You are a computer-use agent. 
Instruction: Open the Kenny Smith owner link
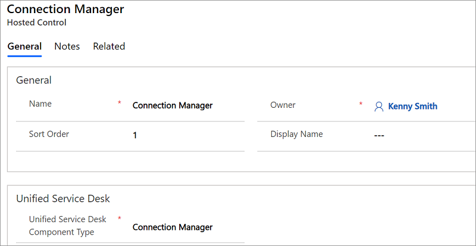pyautogui.click(x=413, y=106)
